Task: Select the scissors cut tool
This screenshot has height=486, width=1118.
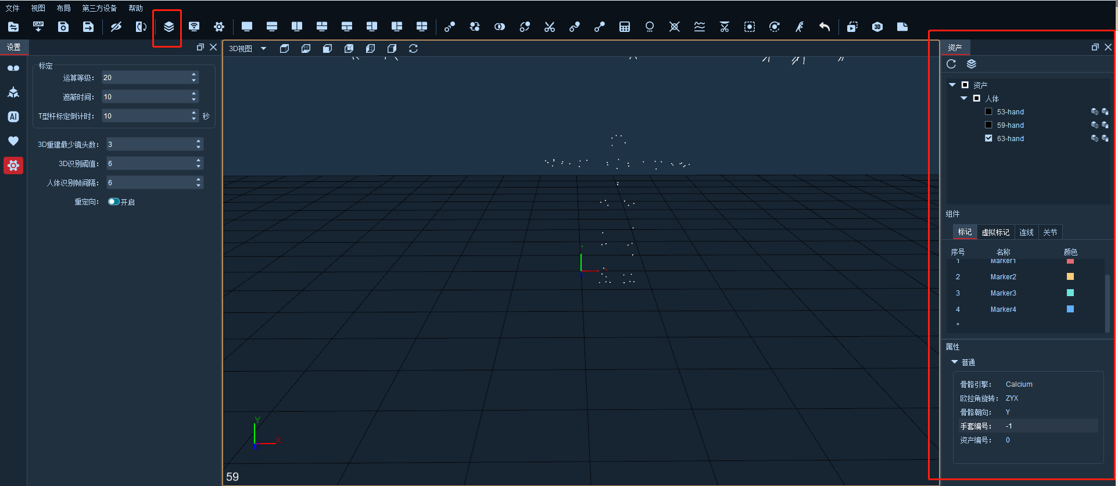Action: [x=550, y=27]
